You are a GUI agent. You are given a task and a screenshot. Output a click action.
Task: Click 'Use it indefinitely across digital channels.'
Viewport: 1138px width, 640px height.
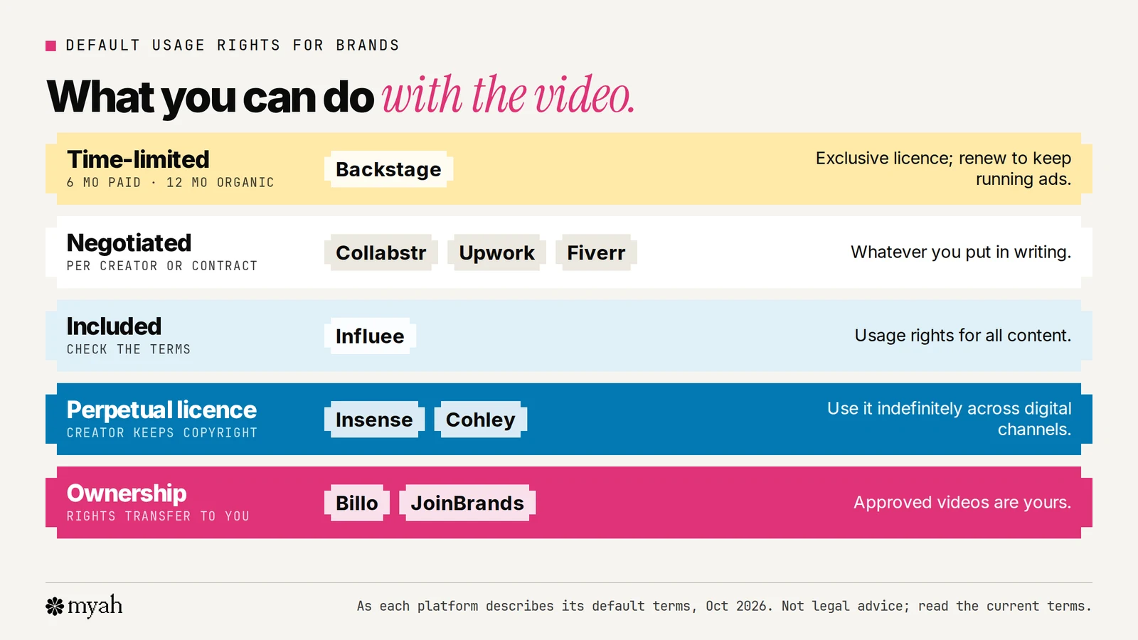pos(949,419)
